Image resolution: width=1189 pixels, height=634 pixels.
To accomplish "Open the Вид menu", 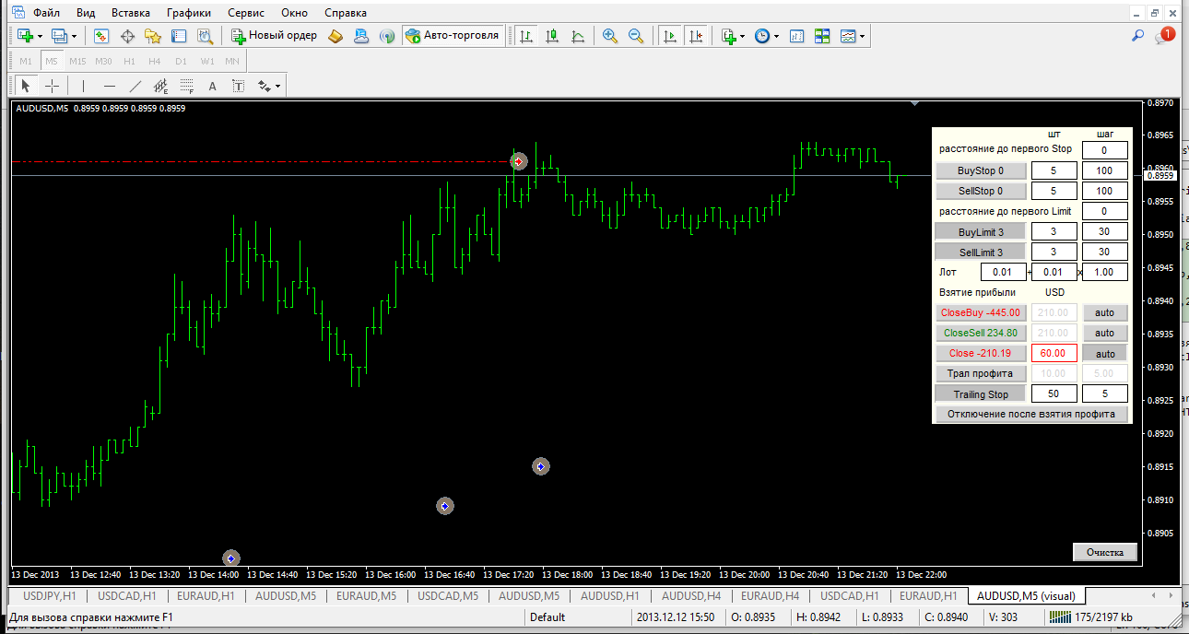I will pyautogui.click(x=86, y=13).
